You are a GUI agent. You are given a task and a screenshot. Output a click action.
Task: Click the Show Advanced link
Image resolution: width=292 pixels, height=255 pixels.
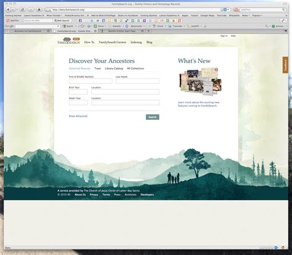[78, 116]
